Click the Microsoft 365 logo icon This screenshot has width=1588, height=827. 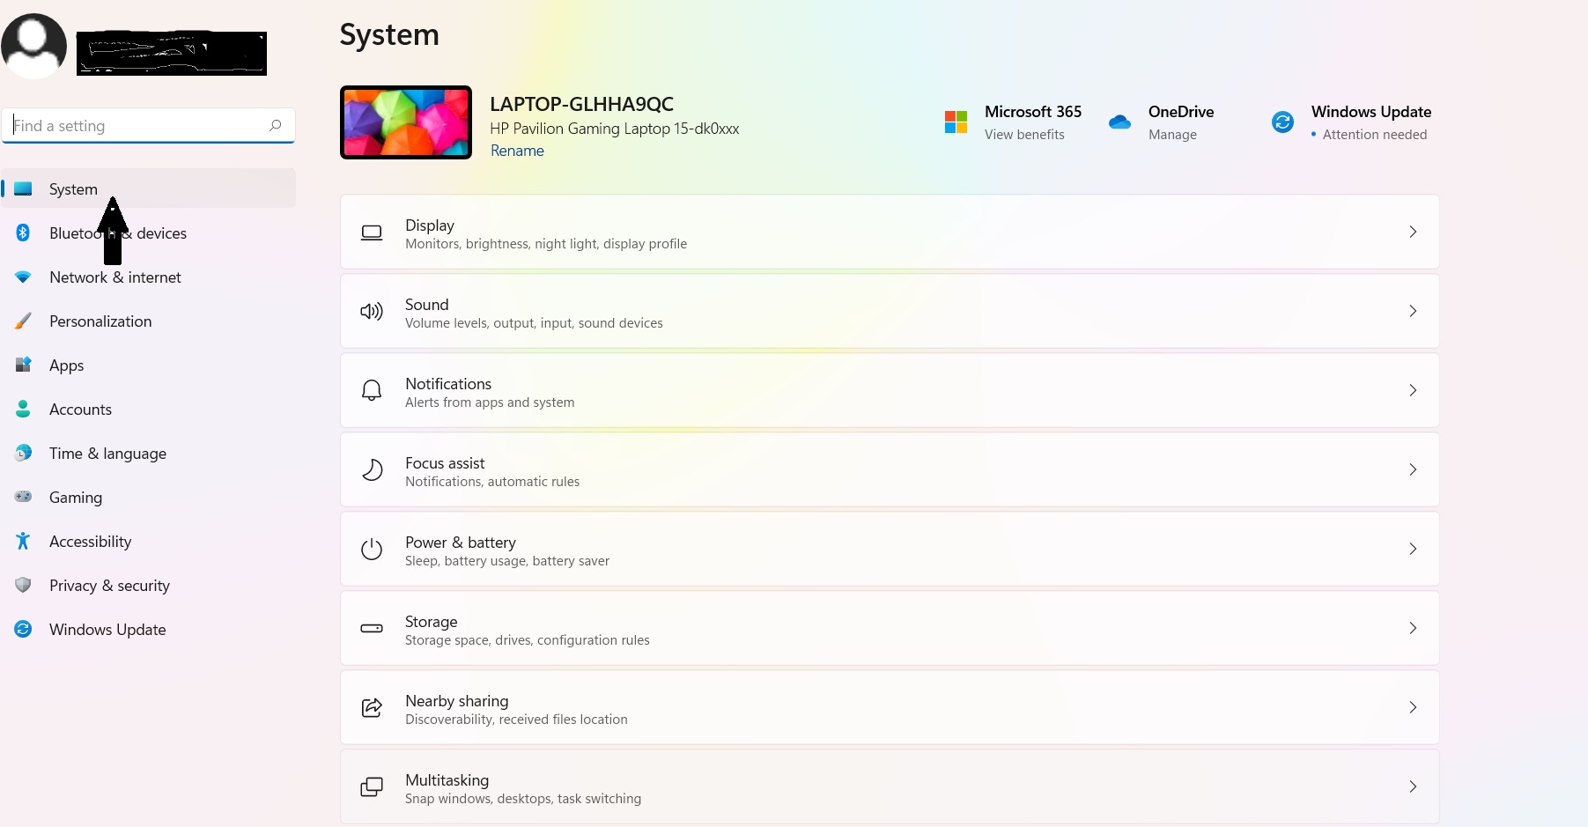point(956,122)
